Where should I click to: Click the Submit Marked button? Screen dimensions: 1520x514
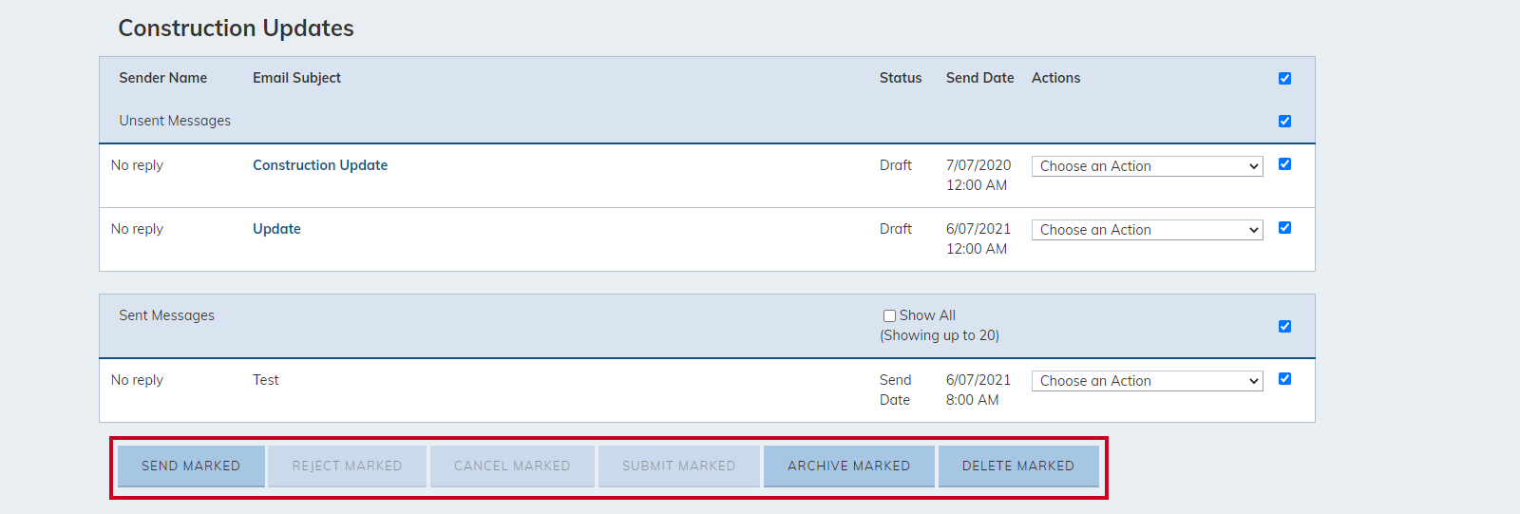pyautogui.click(x=678, y=466)
